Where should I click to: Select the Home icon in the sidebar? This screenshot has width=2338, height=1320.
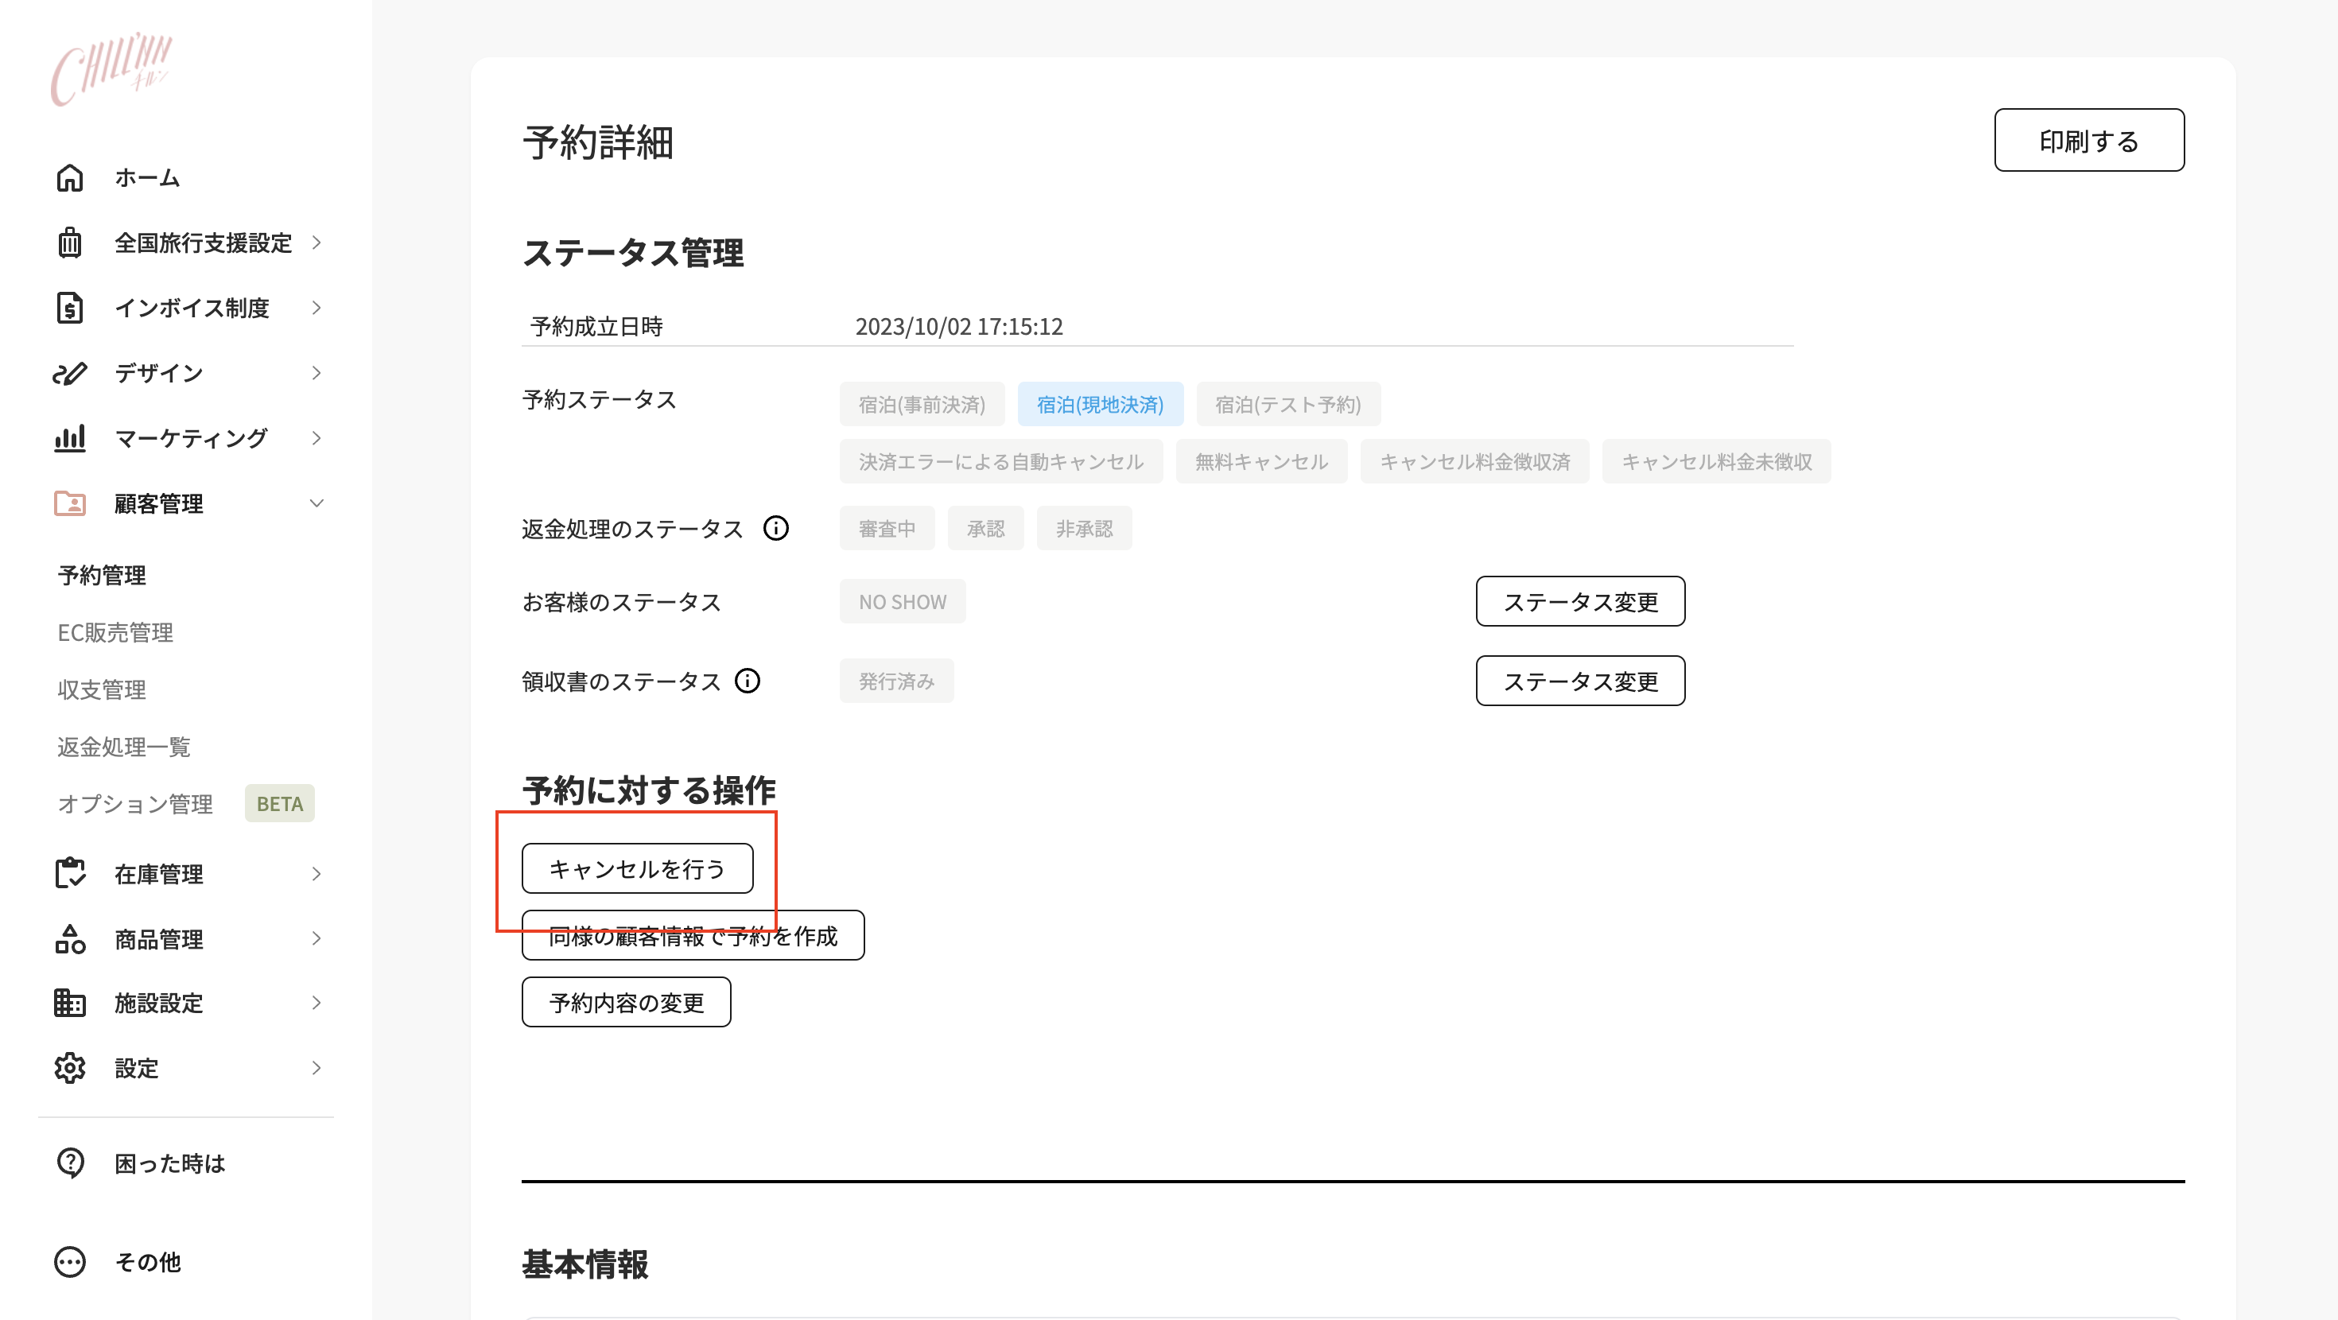click(x=70, y=178)
